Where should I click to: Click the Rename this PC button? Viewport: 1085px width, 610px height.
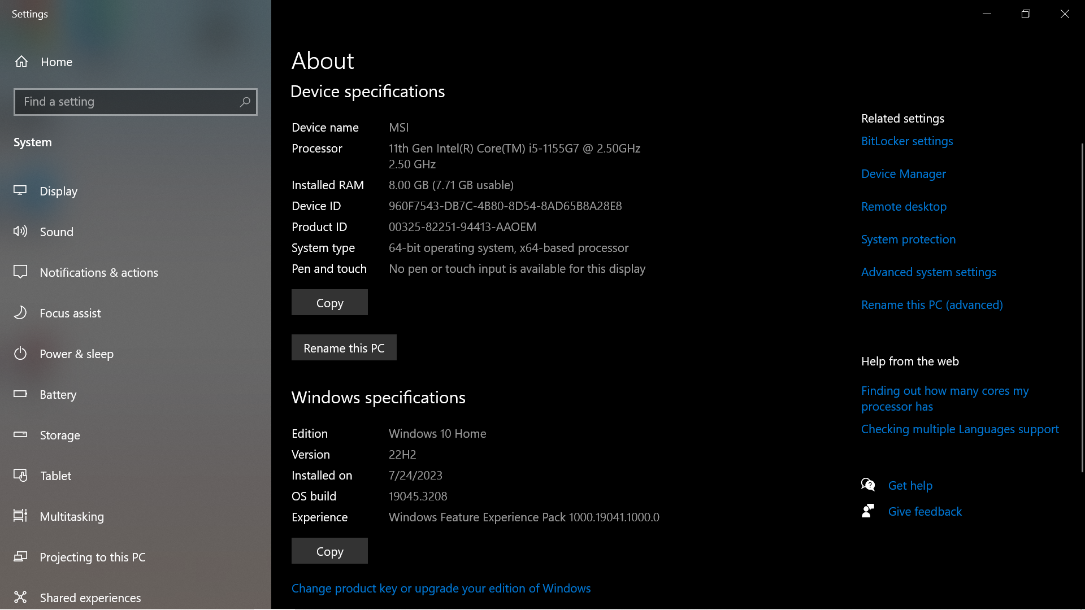[x=344, y=347]
